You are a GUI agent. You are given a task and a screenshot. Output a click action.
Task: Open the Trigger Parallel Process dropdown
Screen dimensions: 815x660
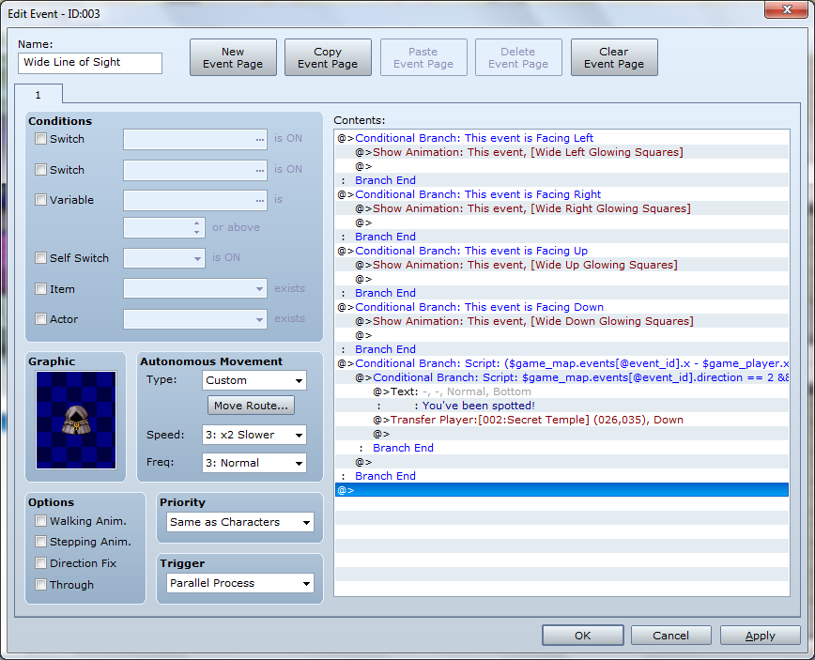coord(240,583)
